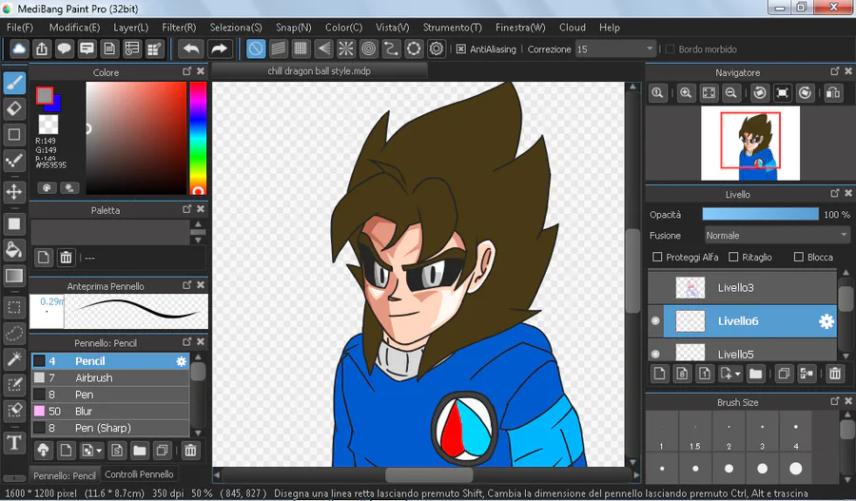This screenshot has width=856, height=501.
Task: Pop out the Paletta panel
Action: [x=186, y=209]
